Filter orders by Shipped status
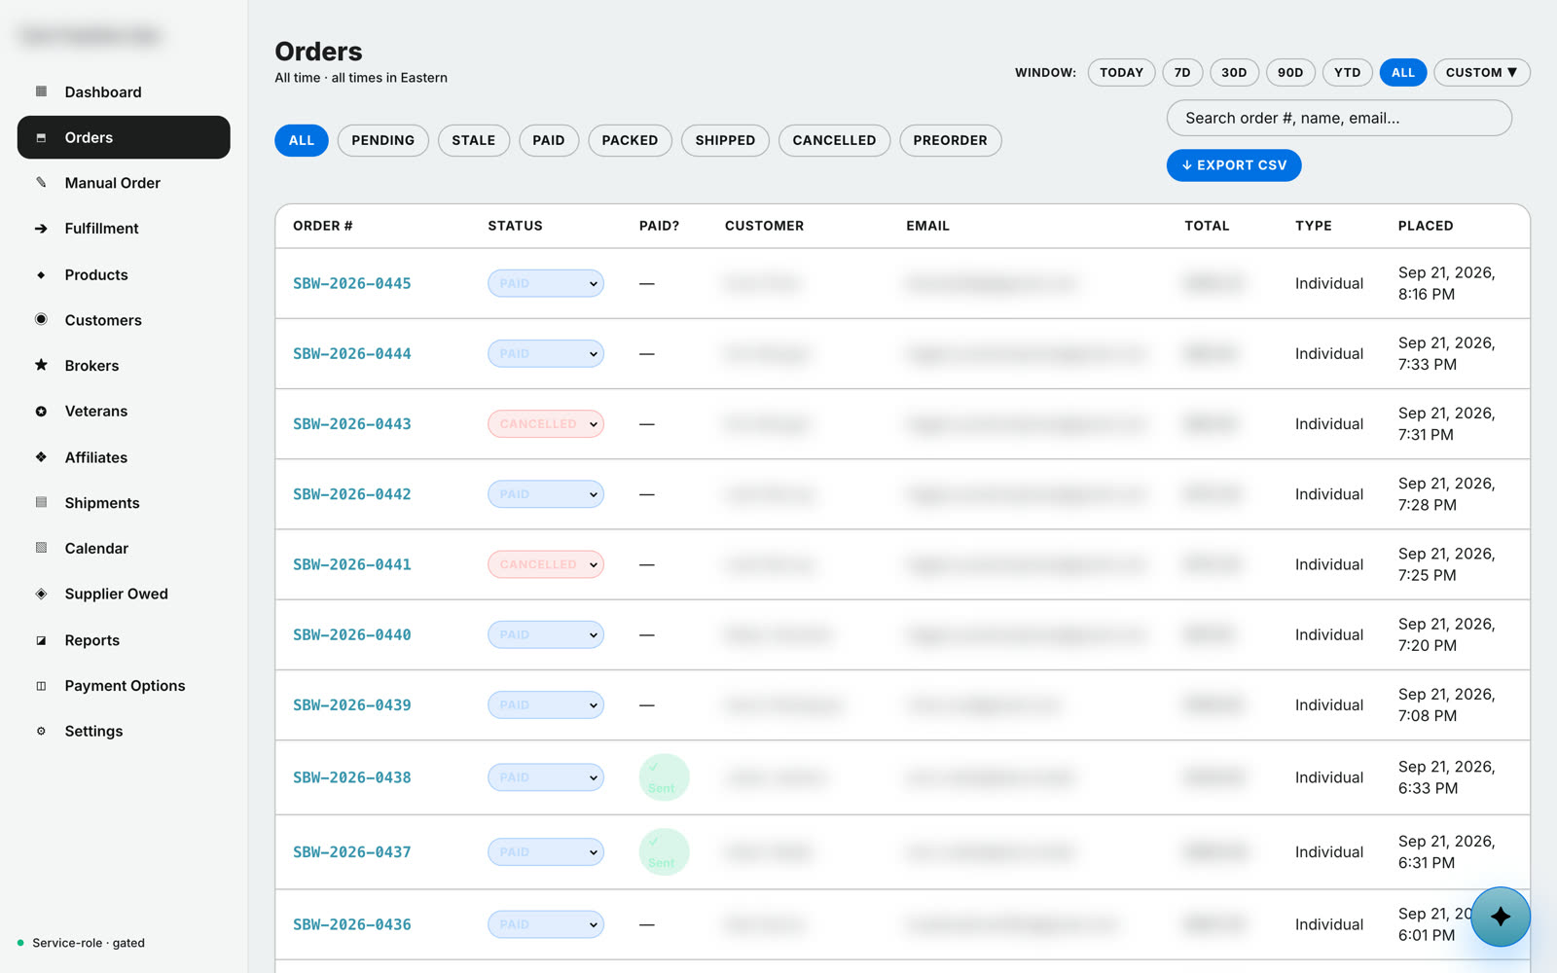Image resolution: width=1557 pixels, height=973 pixels. [x=725, y=140]
